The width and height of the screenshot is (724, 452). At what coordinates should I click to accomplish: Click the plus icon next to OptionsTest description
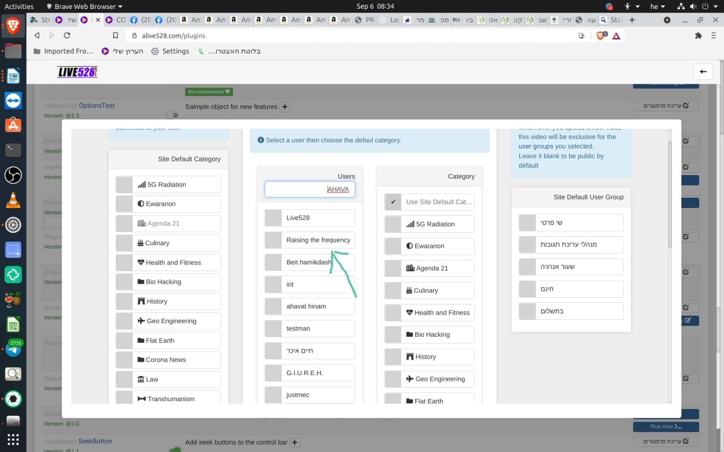pos(285,107)
